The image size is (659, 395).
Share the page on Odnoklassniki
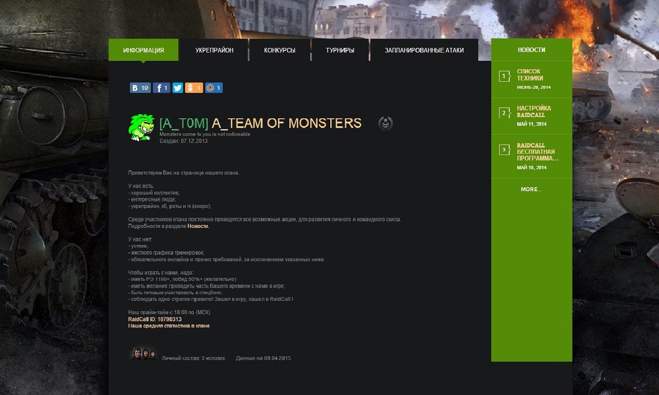pos(194,88)
